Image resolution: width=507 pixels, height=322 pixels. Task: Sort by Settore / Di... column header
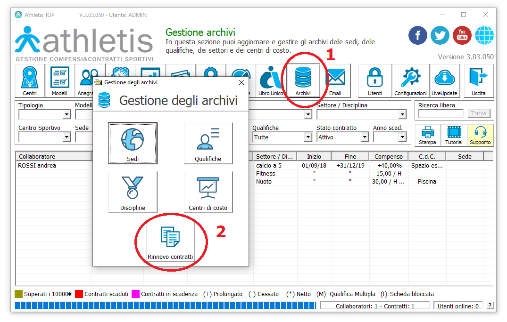click(274, 156)
